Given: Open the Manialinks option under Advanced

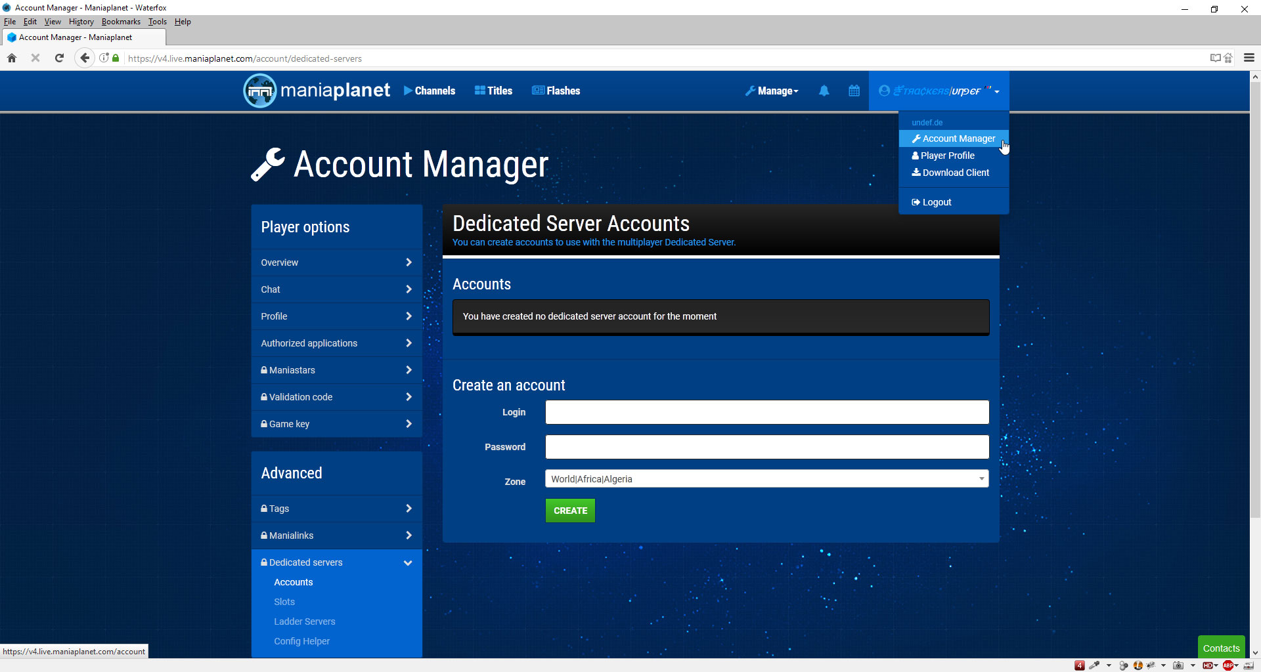Looking at the screenshot, I should (x=336, y=535).
